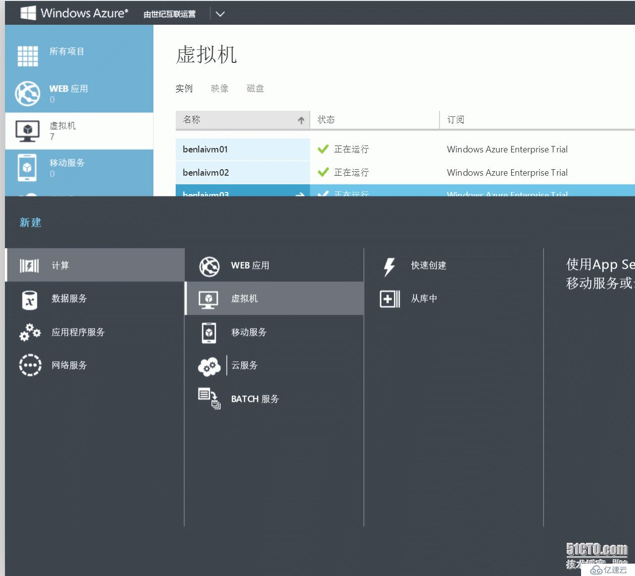
Task: Click the 数据服务 database icon
Action: [x=30, y=300]
